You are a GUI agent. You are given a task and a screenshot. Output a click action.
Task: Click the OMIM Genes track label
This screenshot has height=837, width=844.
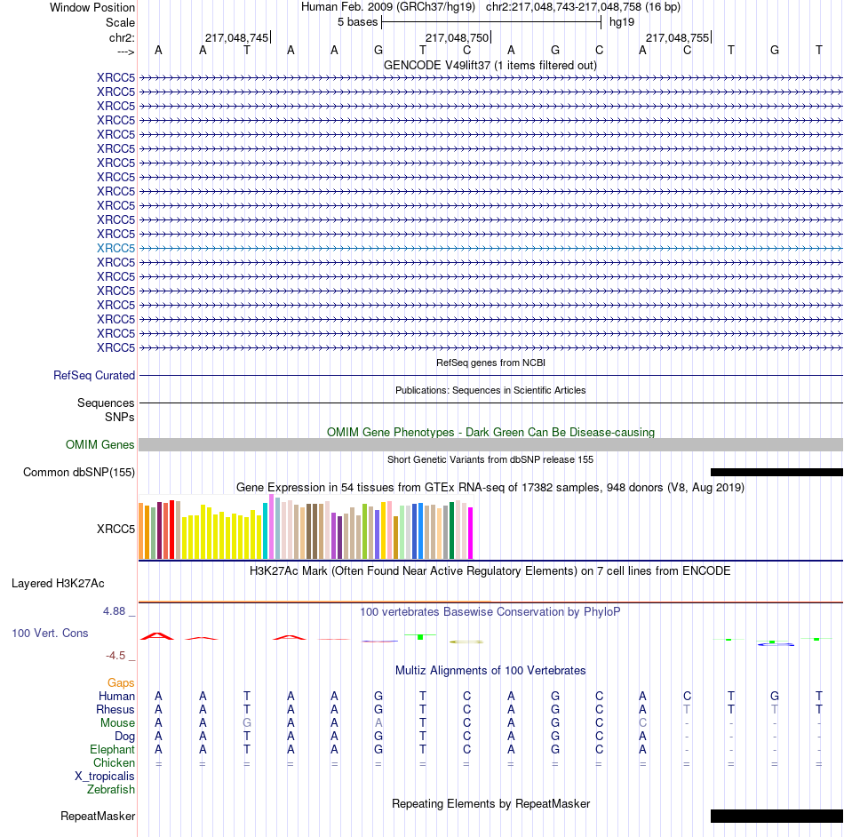(x=100, y=444)
